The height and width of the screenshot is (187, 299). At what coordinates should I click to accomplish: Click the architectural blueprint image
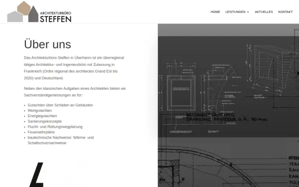point(228,105)
